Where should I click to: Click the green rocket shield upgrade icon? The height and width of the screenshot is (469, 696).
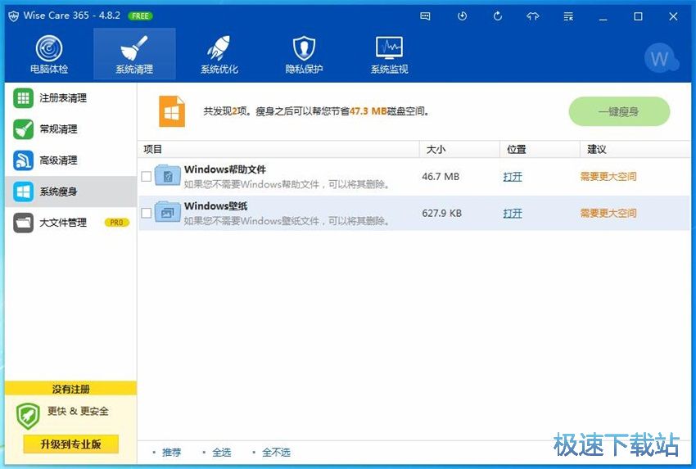point(28,416)
